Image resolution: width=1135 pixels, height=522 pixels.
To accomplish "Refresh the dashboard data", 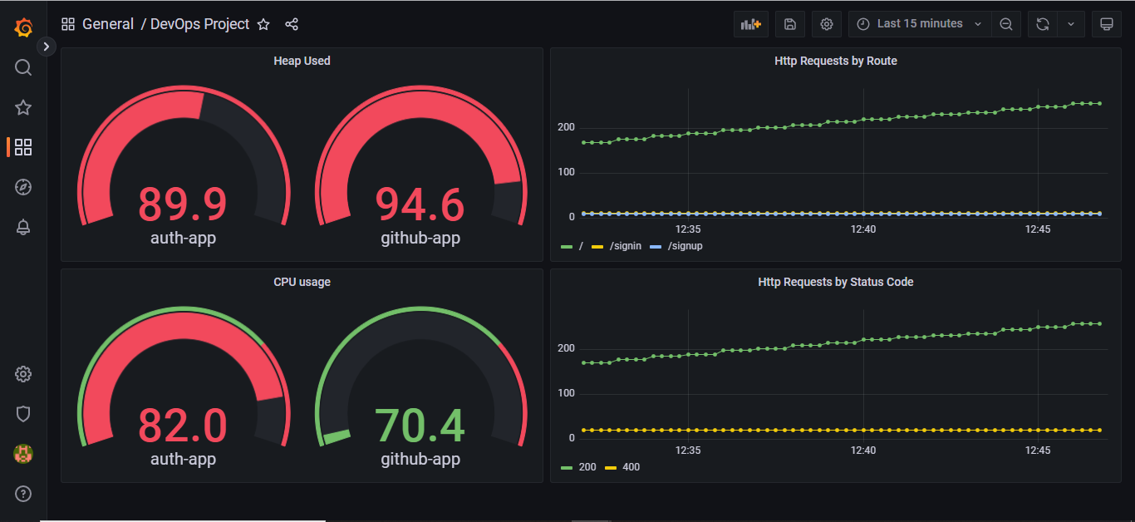I will [1042, 23].
